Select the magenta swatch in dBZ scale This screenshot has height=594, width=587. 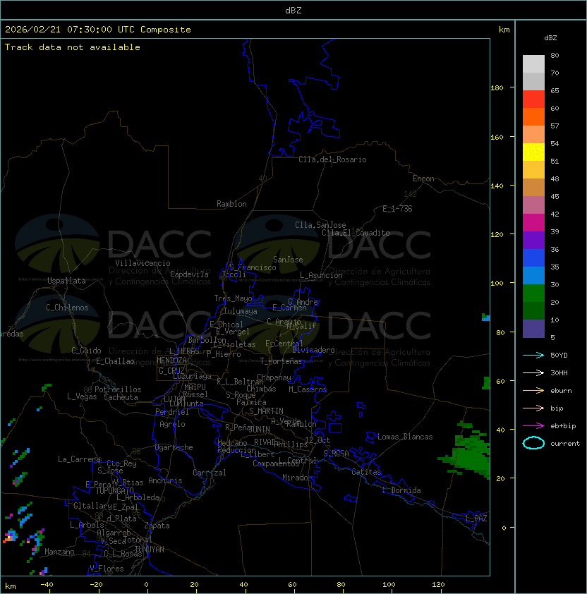pyautogui.click(x=533, y=222)
